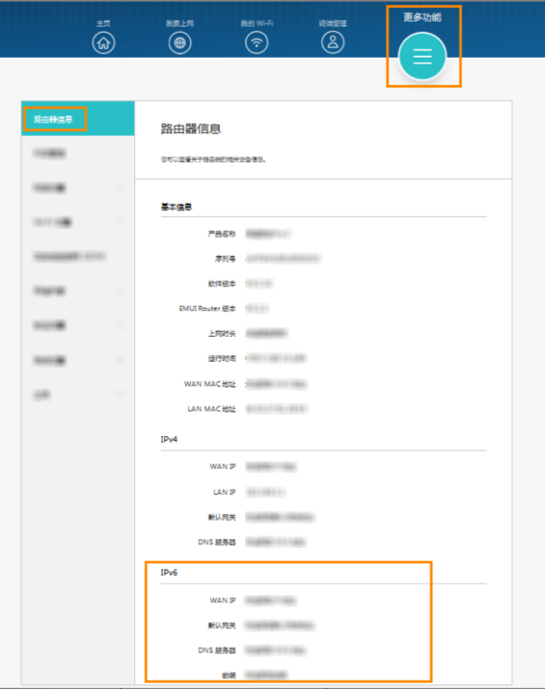The image size is (545, 689).
Task: Click the WAN MAC 地址 value
Action: pyautogui.click(x=277, y=384)
